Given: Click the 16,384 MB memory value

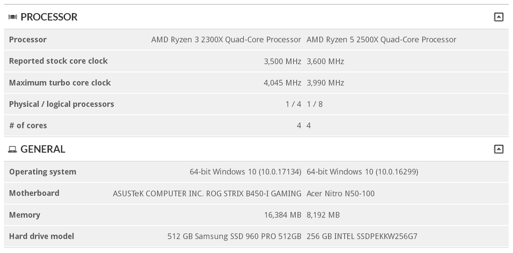Looking at the screenshot, I should (x=283, y=215).
